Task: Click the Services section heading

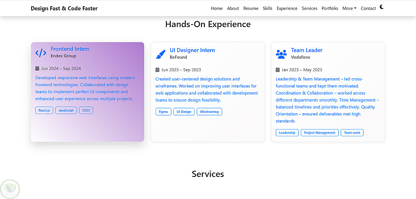Action: 208,174
